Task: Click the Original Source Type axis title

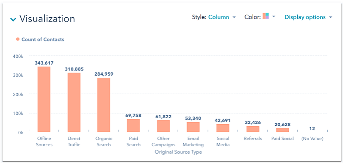Action: (x=178, y=152)
